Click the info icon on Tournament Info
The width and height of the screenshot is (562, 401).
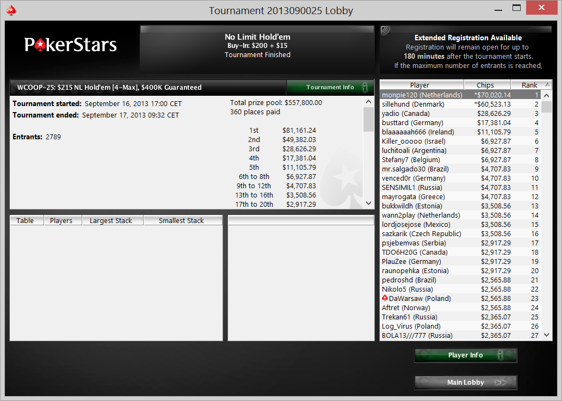tap(365, 87)
